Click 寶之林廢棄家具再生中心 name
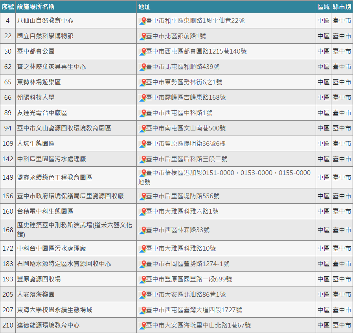Viewport: 353px width, 335px height. 51,67
